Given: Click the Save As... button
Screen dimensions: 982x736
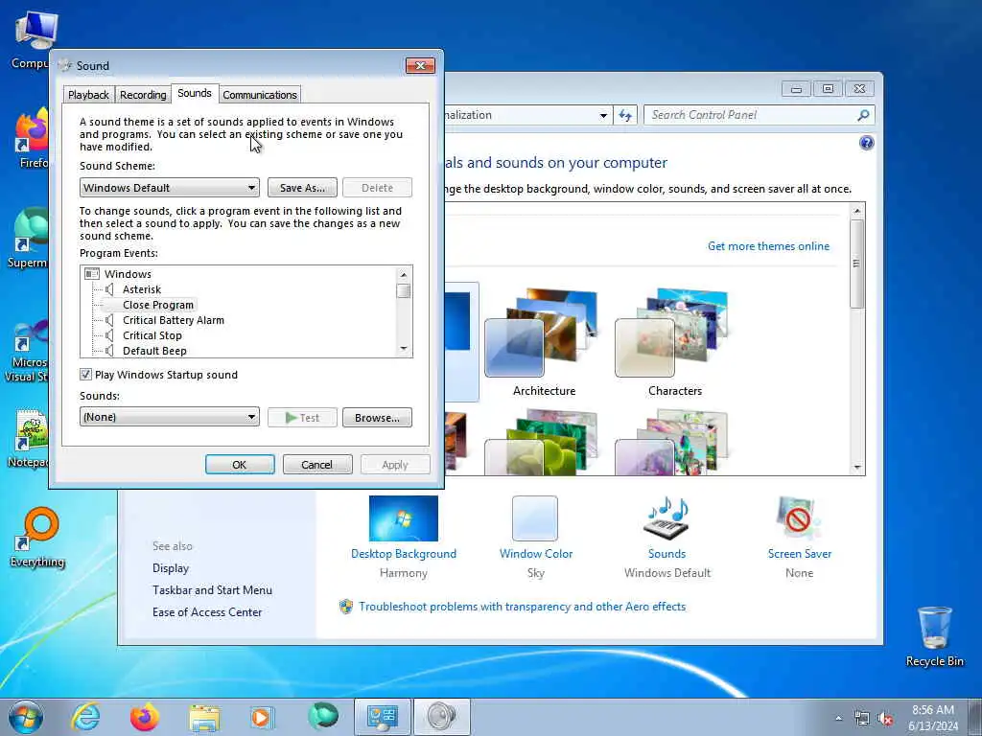Looking at the screenshot, I should click(x=302, y=188).
